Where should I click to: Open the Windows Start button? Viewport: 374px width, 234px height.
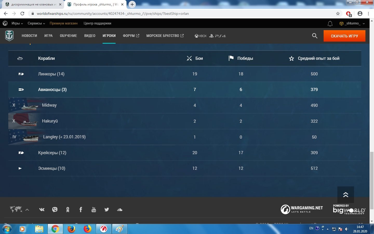[x=7, y=229]
